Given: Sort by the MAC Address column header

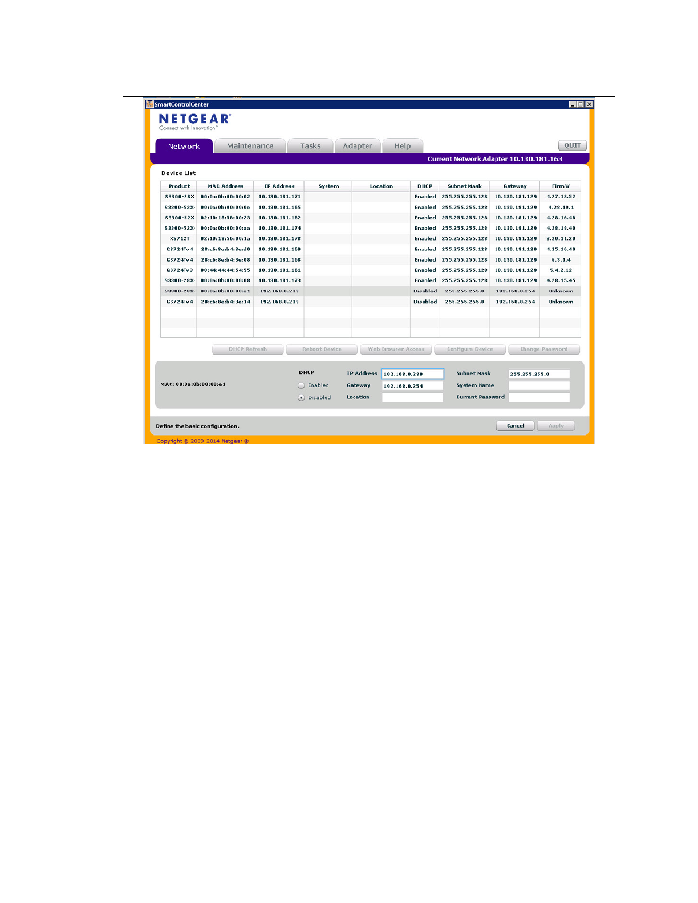Looking at the screenshot, I should coord(225,186).
